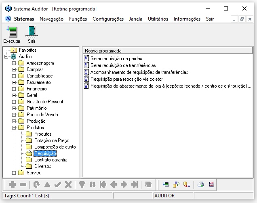Click the green arrow list icon

(166, 184)
